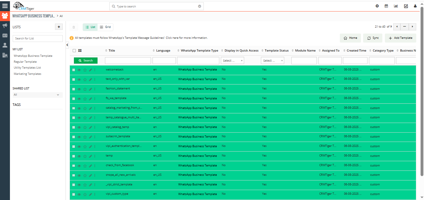
Task: Click Add Template button
Action: pos(401,38)
